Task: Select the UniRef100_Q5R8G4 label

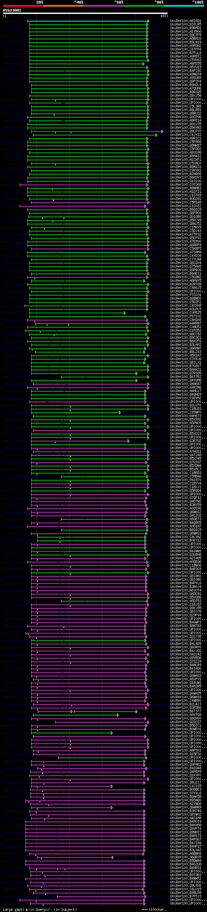Action: [x=186, y=490]
